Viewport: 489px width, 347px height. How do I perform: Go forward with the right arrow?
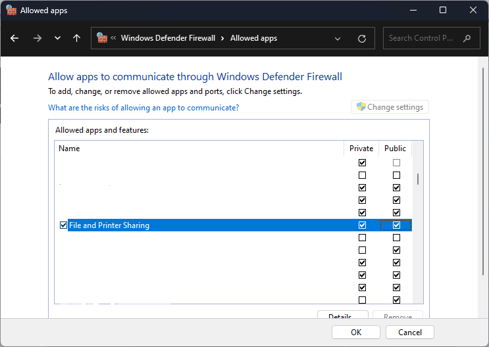(x=38, y=38)
